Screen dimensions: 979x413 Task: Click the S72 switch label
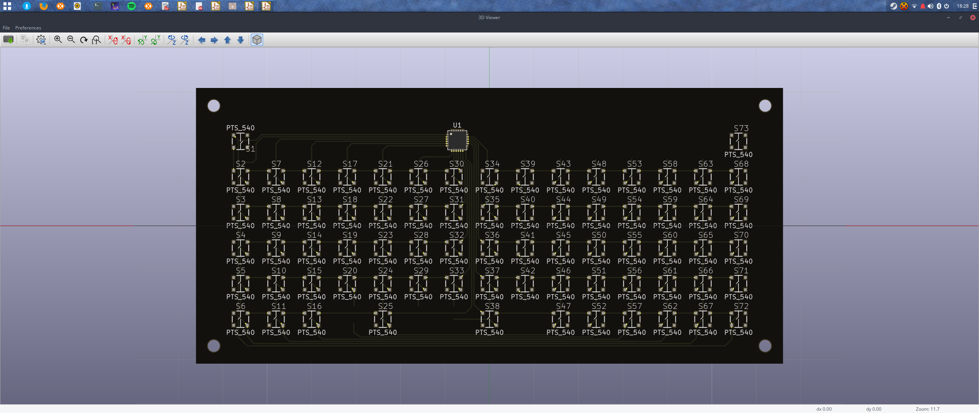[x=741, y=306]
